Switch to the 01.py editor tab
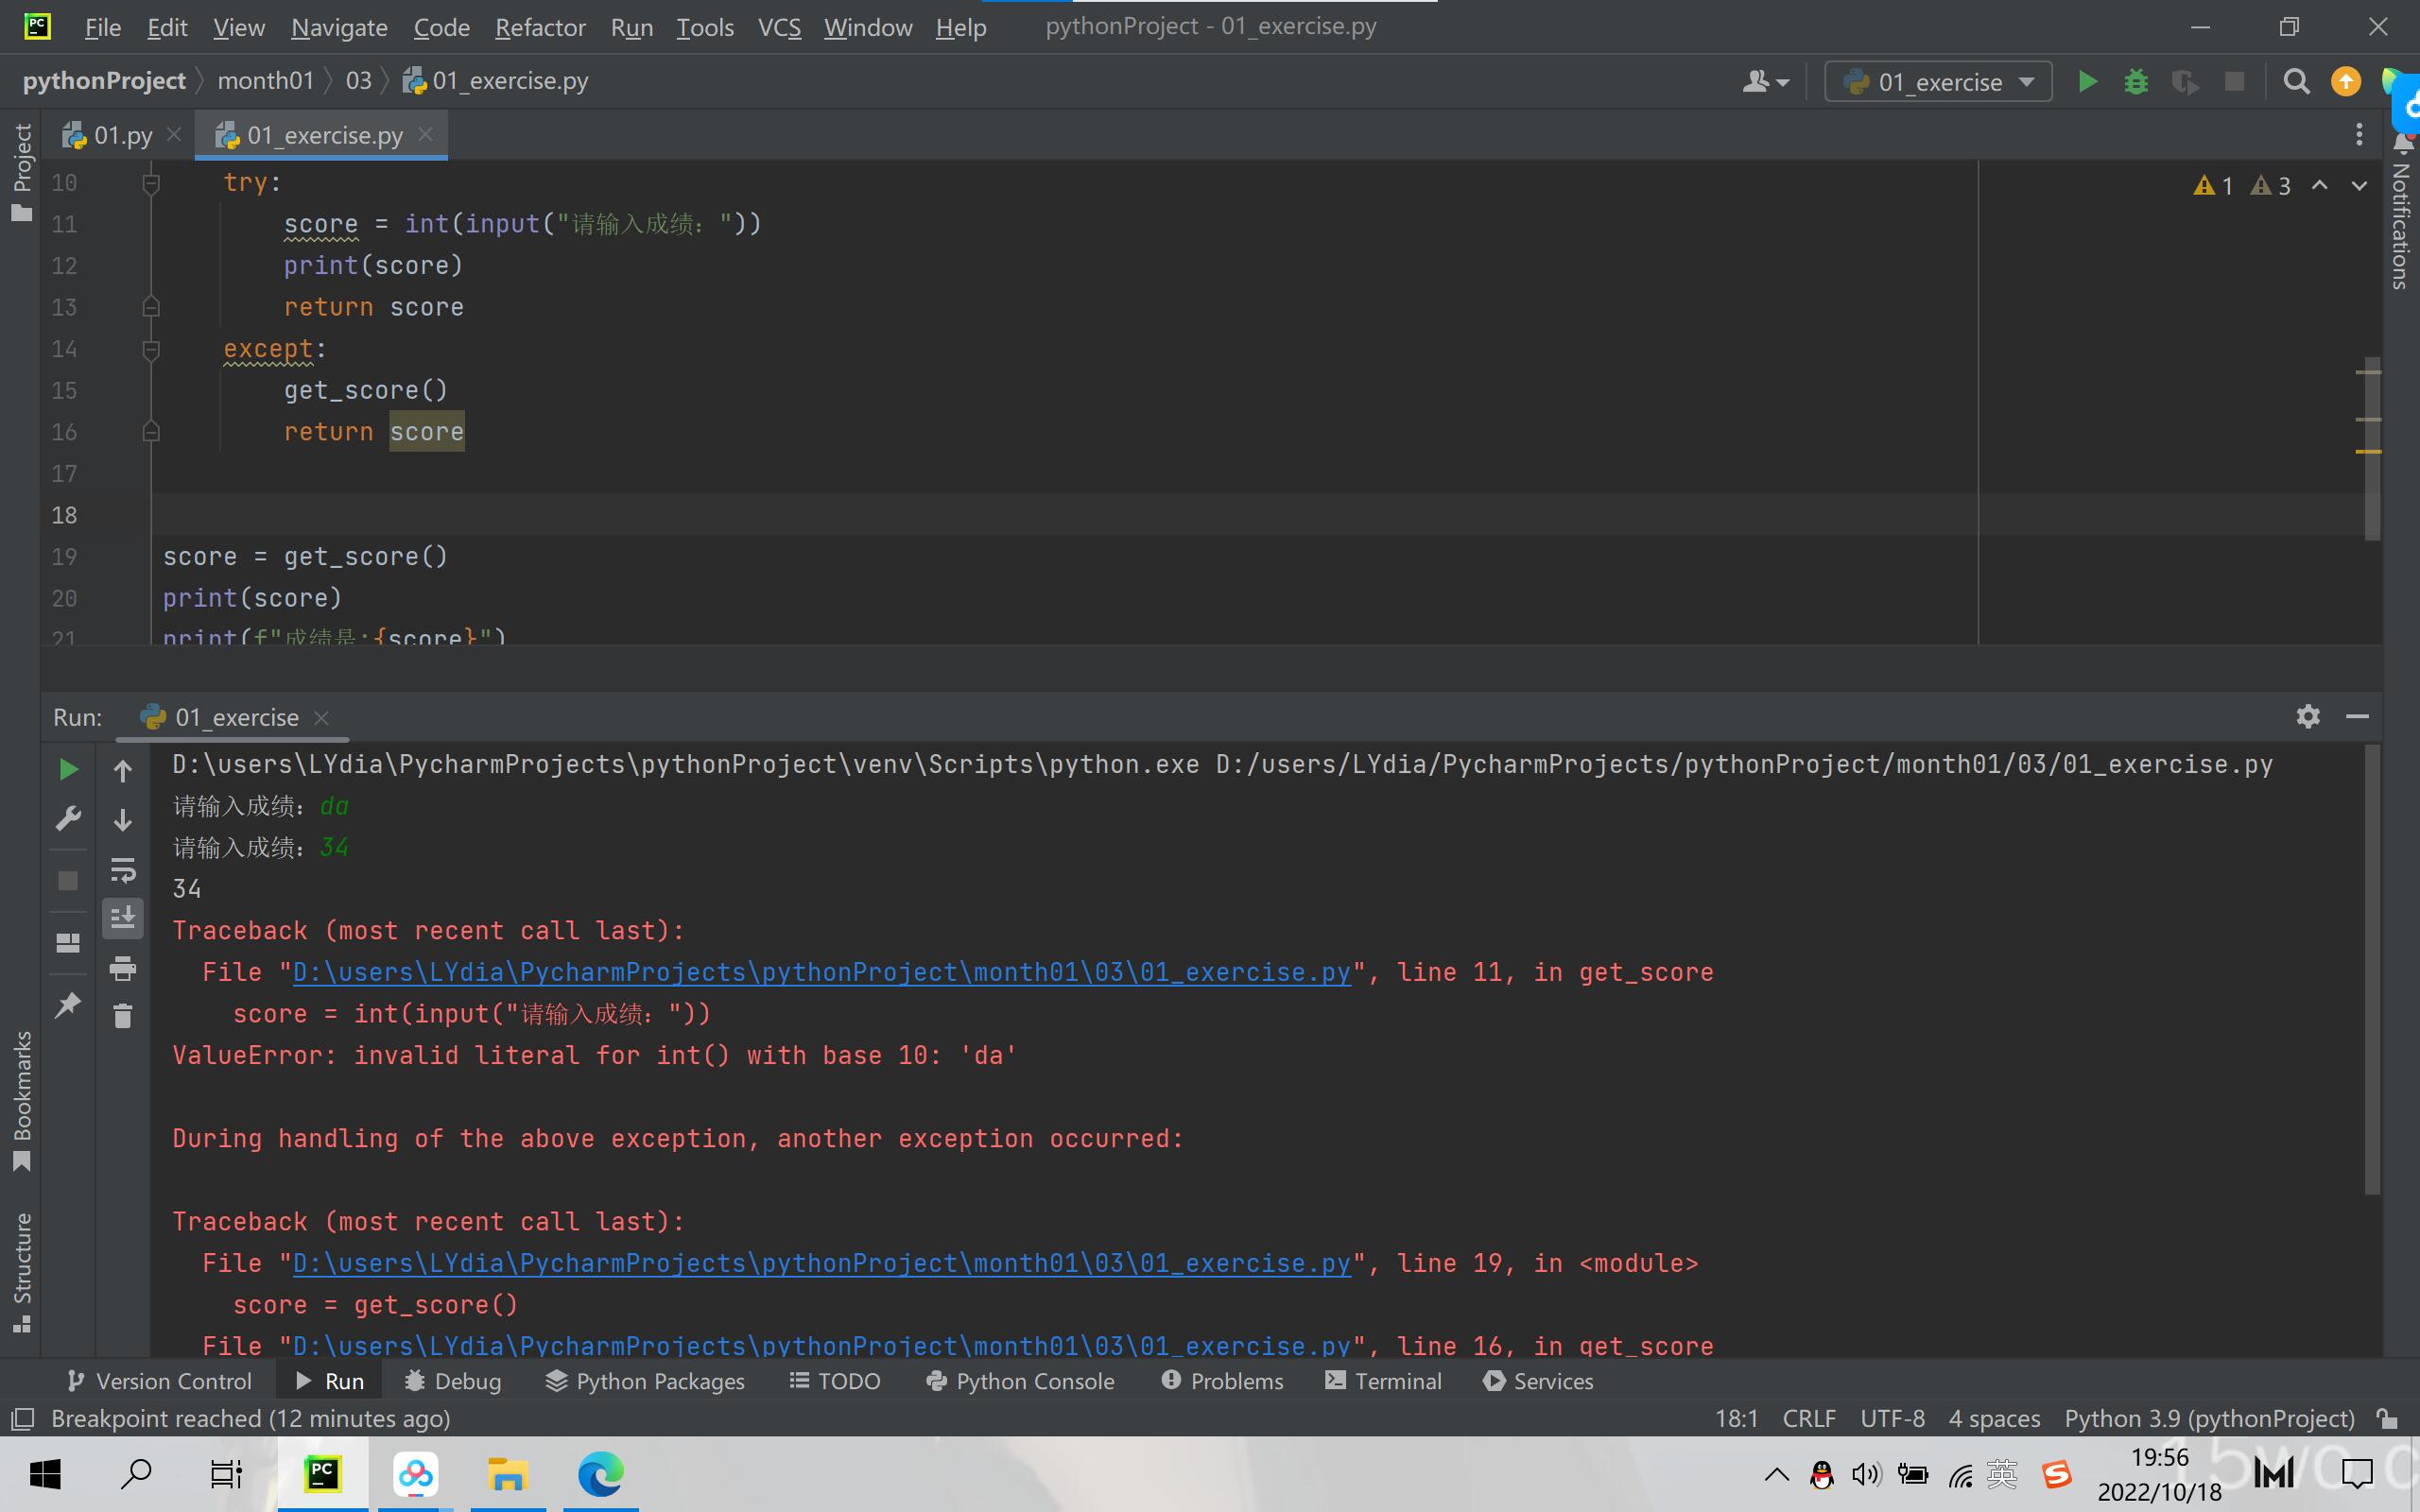Screen dimensions: 2420x1512 click(121, 135)
